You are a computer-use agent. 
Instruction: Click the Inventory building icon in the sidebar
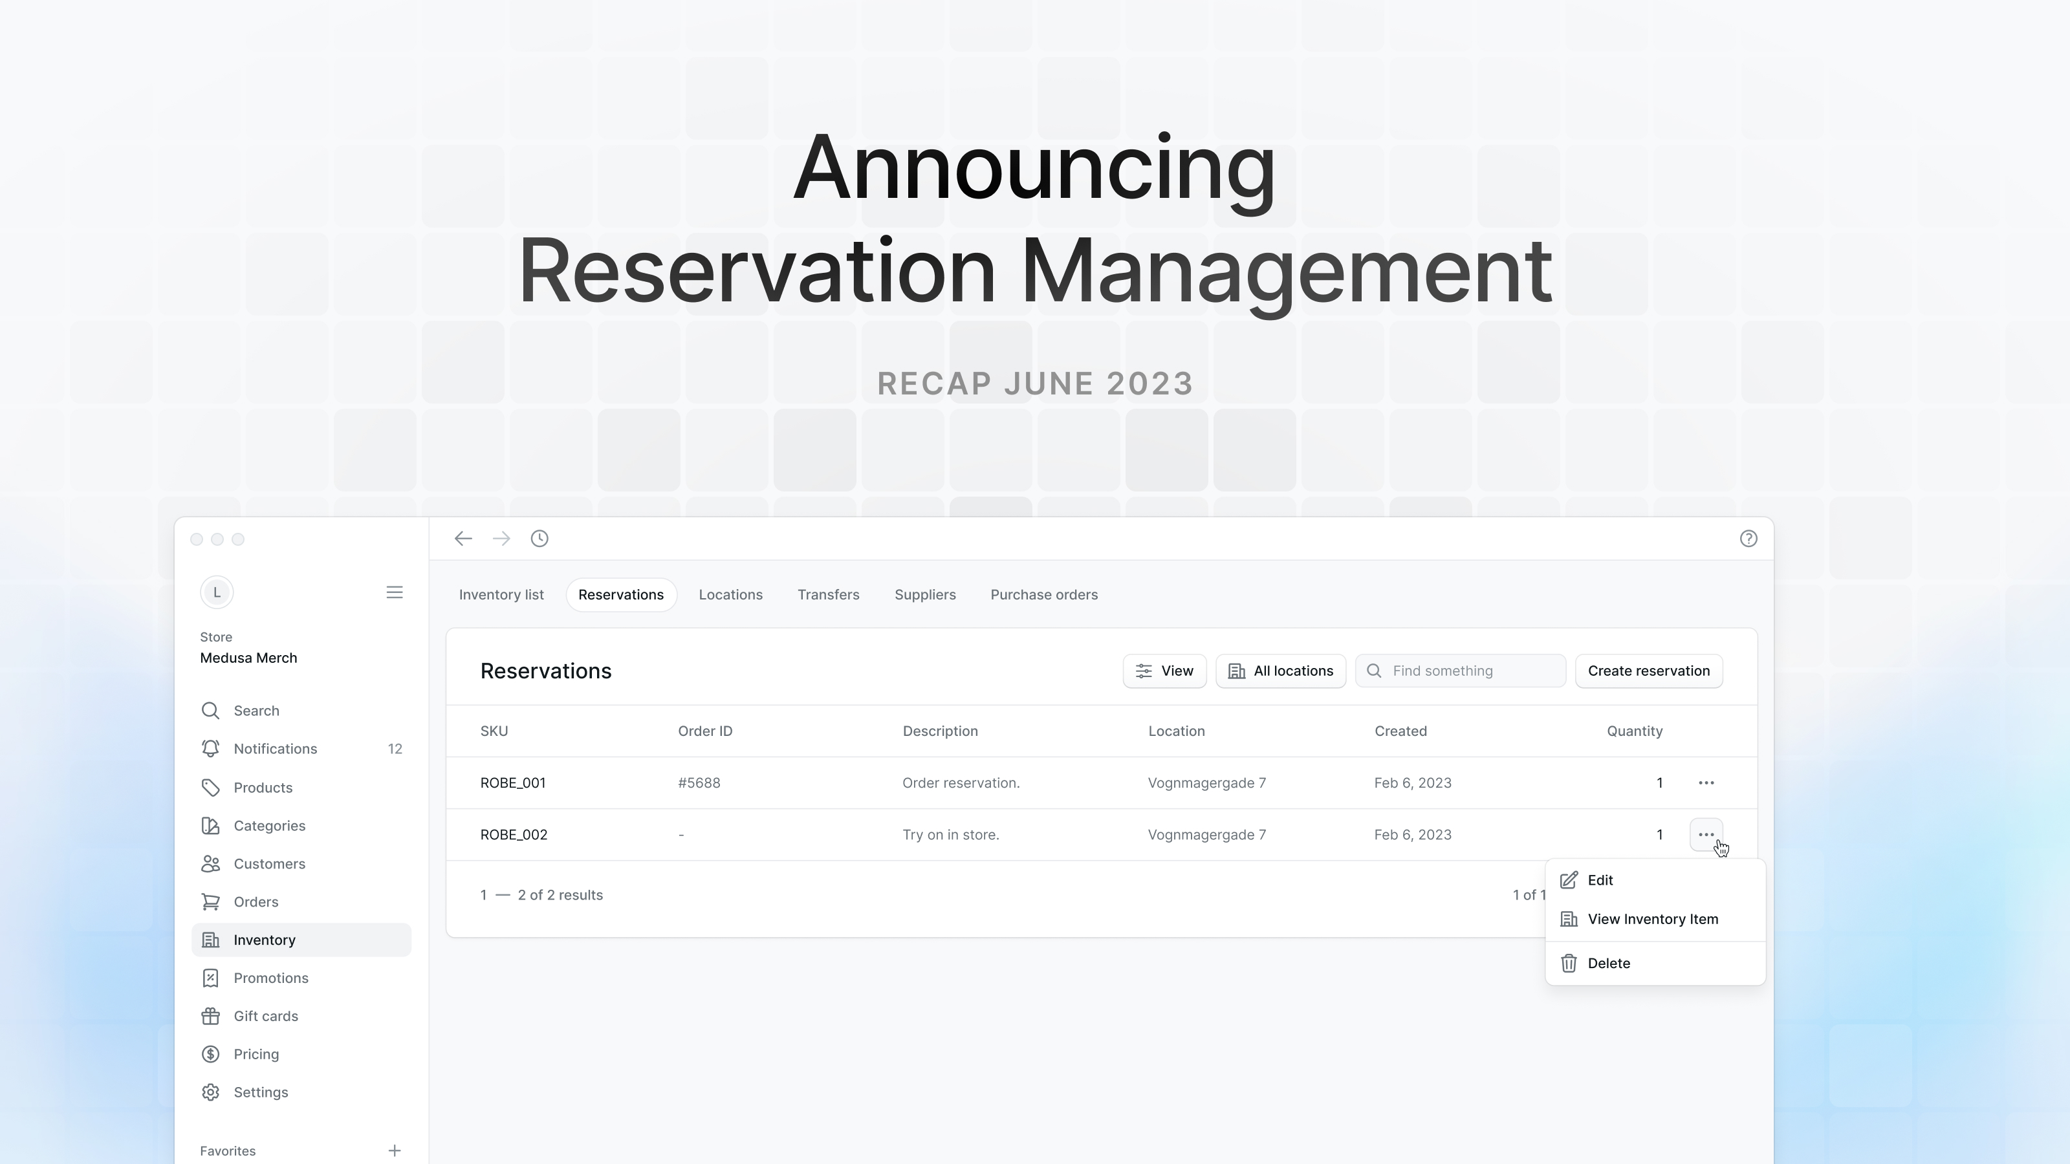210,940
